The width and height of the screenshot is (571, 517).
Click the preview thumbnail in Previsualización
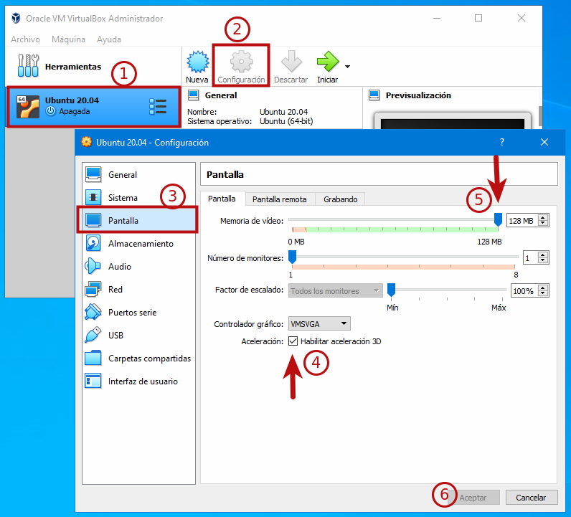(x=453, y=122)
